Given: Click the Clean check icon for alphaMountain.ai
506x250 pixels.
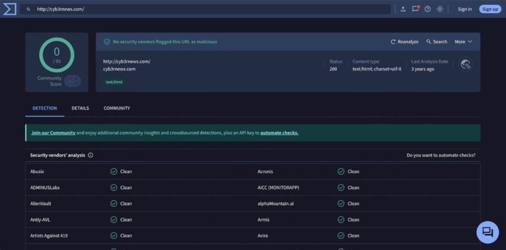Looking at the screenshot, I should (340, 204).
